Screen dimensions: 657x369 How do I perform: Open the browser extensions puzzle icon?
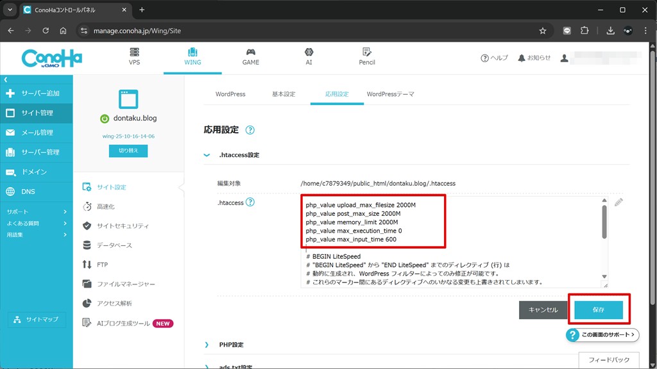584,31
